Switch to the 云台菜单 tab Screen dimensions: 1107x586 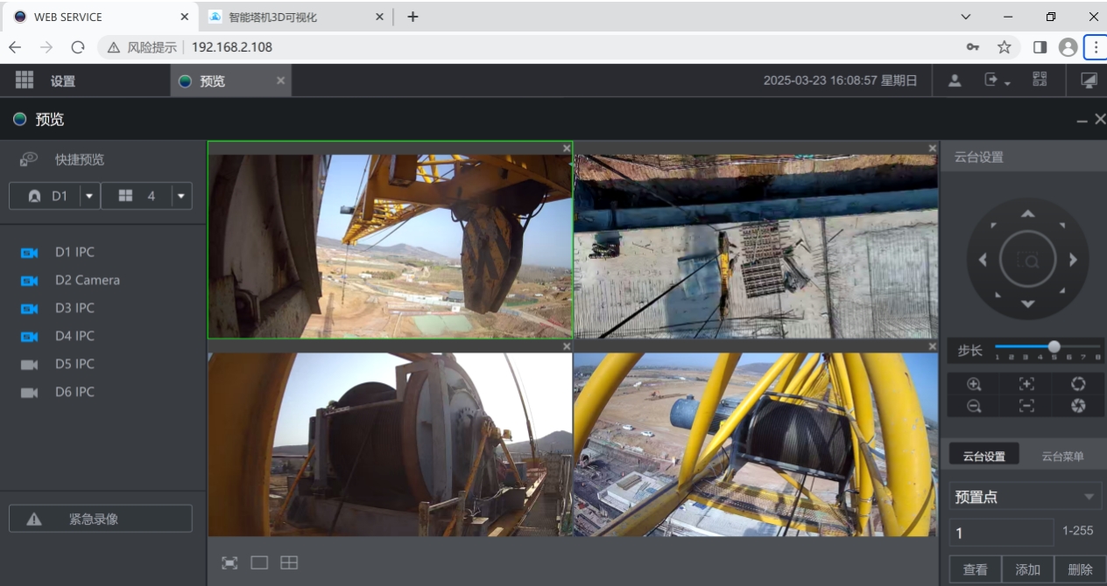click(x=1061, y=456)
